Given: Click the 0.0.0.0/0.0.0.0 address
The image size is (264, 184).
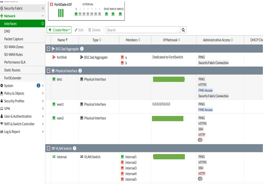Looking at the screenshot, I should click(x=161, y=104).
